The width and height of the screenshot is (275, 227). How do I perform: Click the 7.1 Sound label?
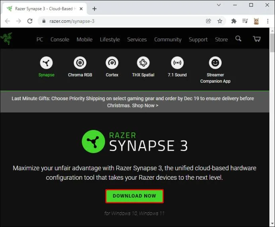177,75
